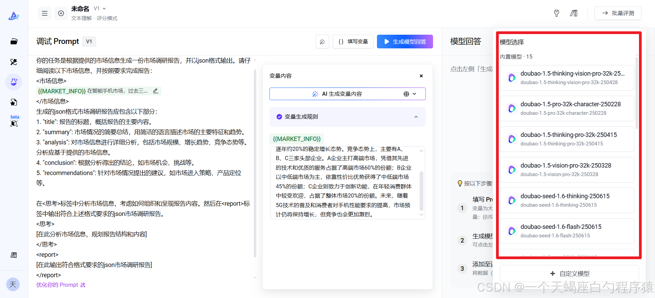This screenshot has width=655, height=298.
Task: Click the 自定义模型 button
Action: pos(569,273)
